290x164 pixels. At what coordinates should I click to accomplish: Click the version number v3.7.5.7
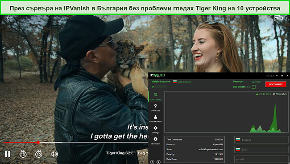[x=270, y=76]
